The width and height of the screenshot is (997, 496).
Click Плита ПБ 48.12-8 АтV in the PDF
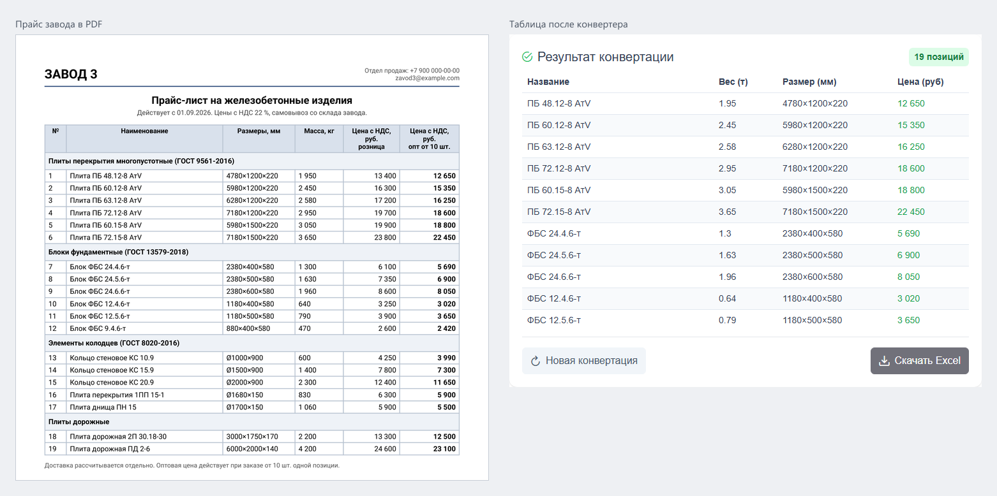(x=106, y=176)
